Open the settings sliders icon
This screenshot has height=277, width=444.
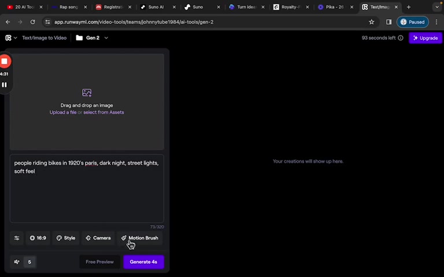[17, 238]
